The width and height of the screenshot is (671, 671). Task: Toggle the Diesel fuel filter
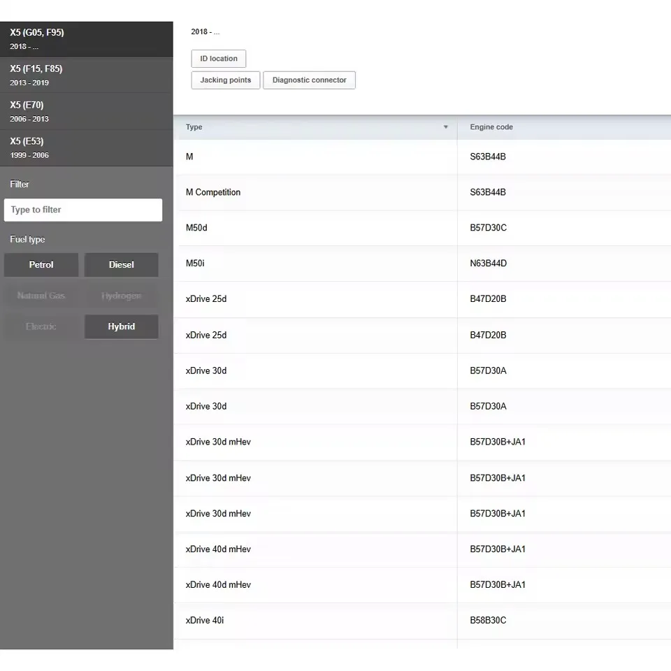[x=121, y=264]
